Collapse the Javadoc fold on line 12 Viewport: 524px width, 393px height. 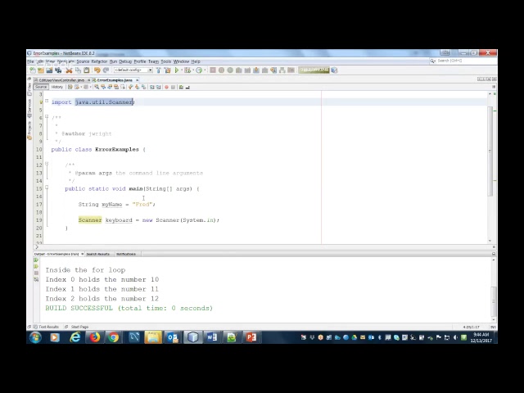[x=47, y=164]
